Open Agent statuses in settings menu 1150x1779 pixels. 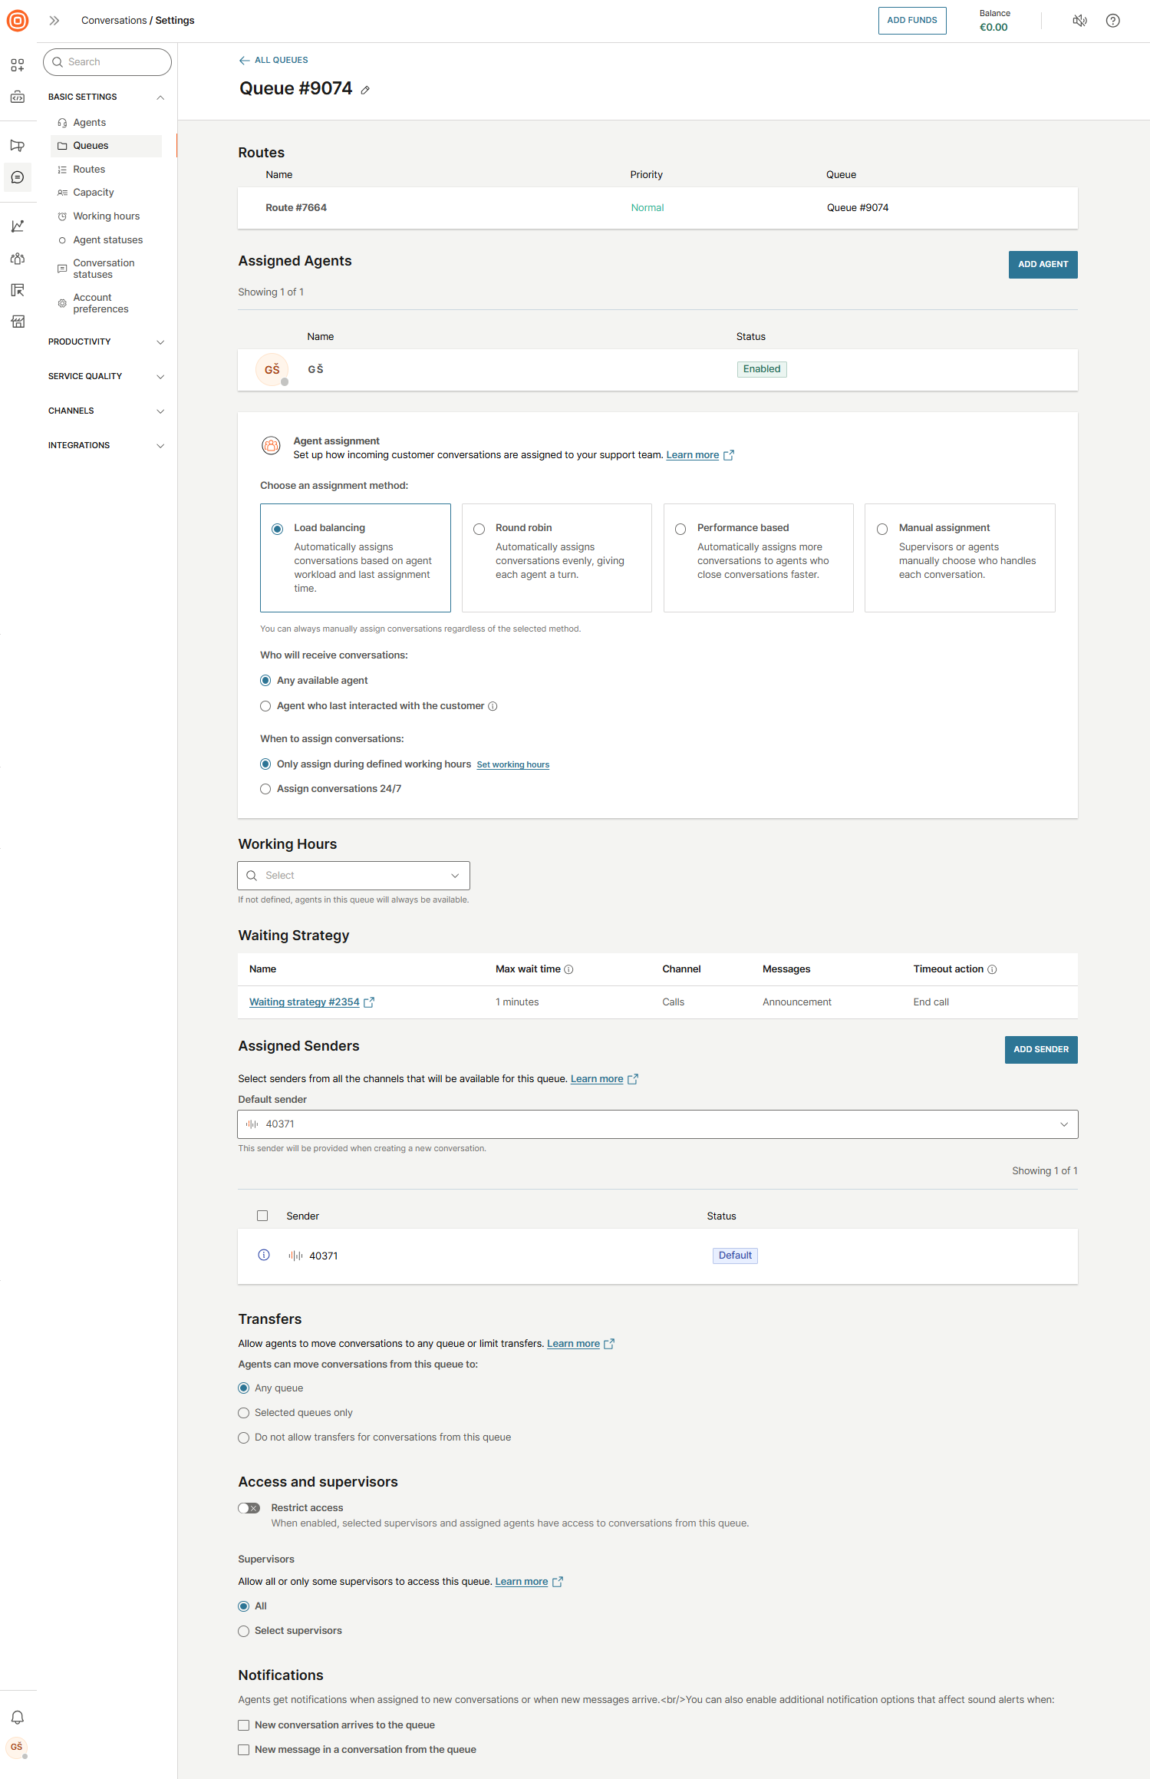point(107,240)
